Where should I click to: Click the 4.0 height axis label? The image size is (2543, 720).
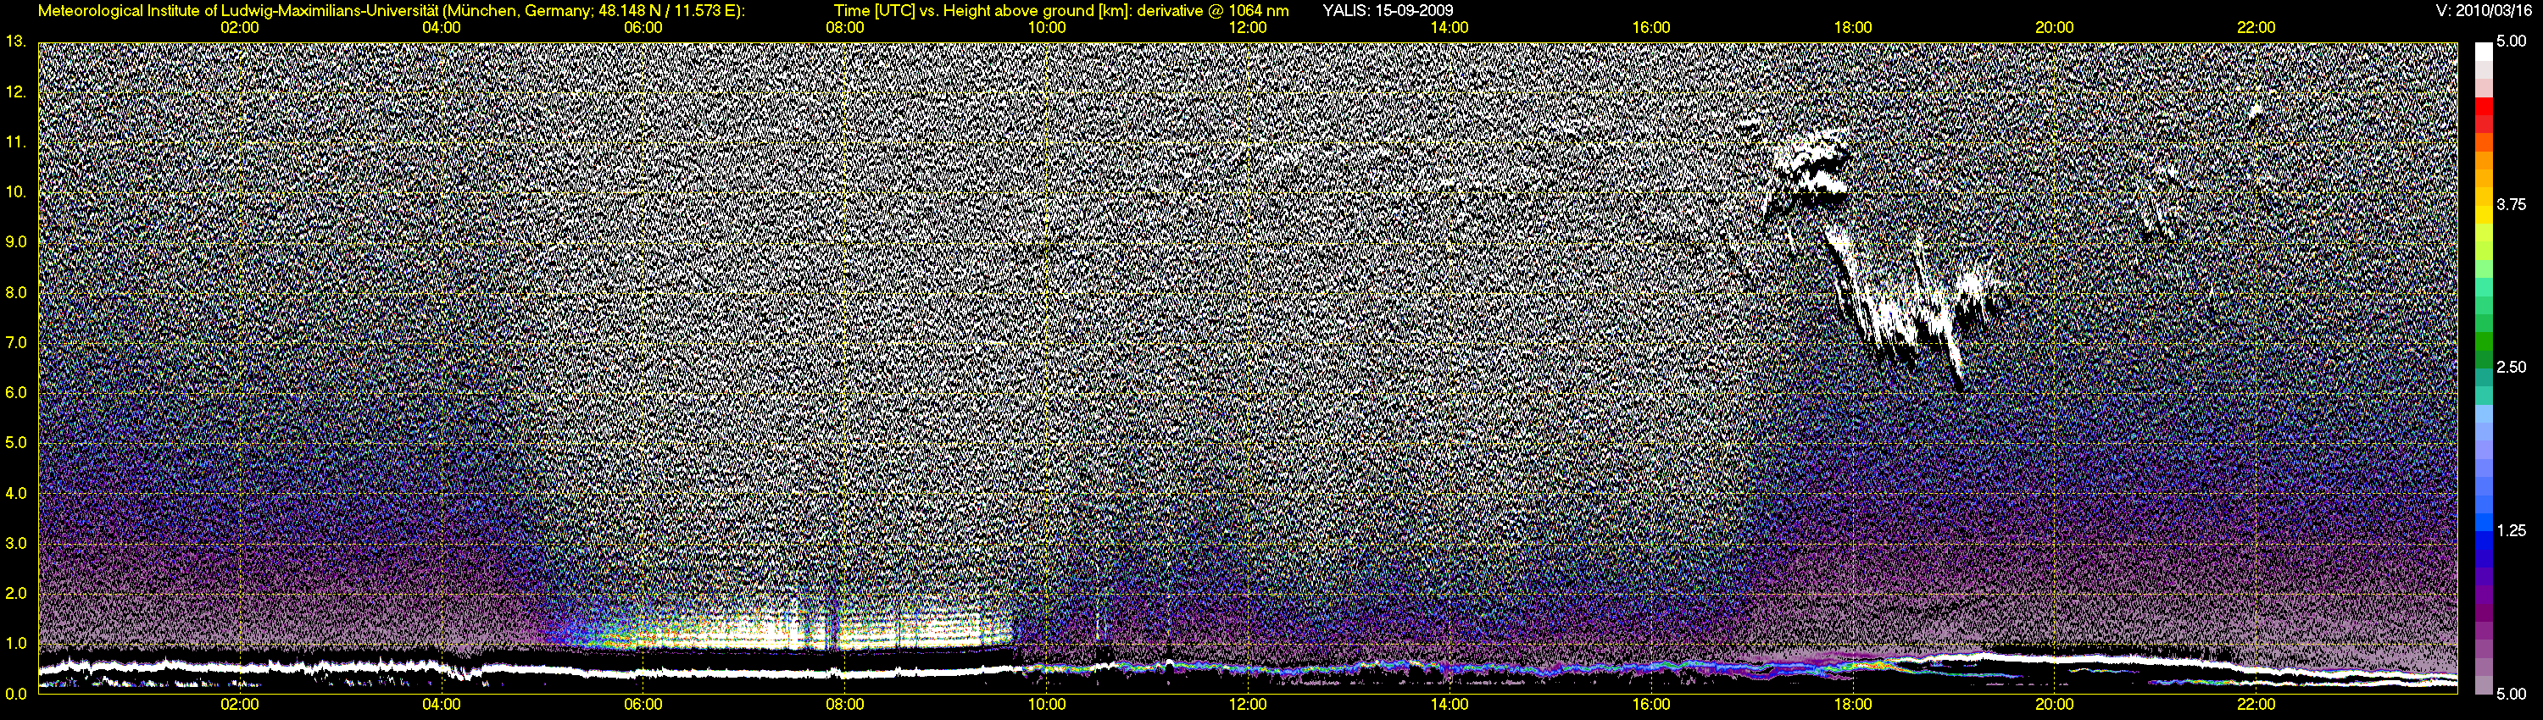coord(14,493)
